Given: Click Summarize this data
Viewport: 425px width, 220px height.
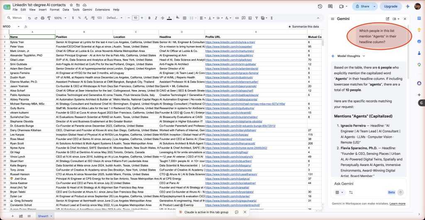Looking at the screenshot, I should click(303, 27).
